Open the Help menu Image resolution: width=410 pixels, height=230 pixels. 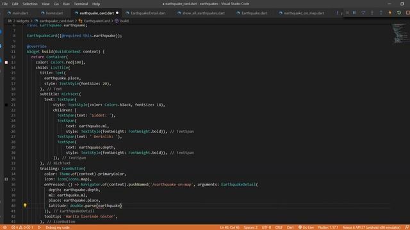pos(96,4)
